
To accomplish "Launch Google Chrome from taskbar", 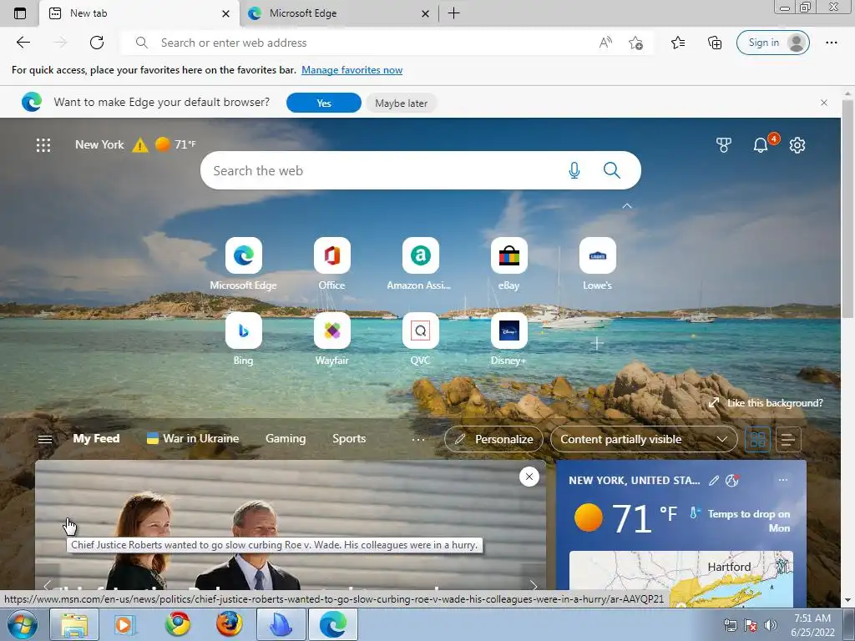I will pyautogui.click(x=177, y=624).
